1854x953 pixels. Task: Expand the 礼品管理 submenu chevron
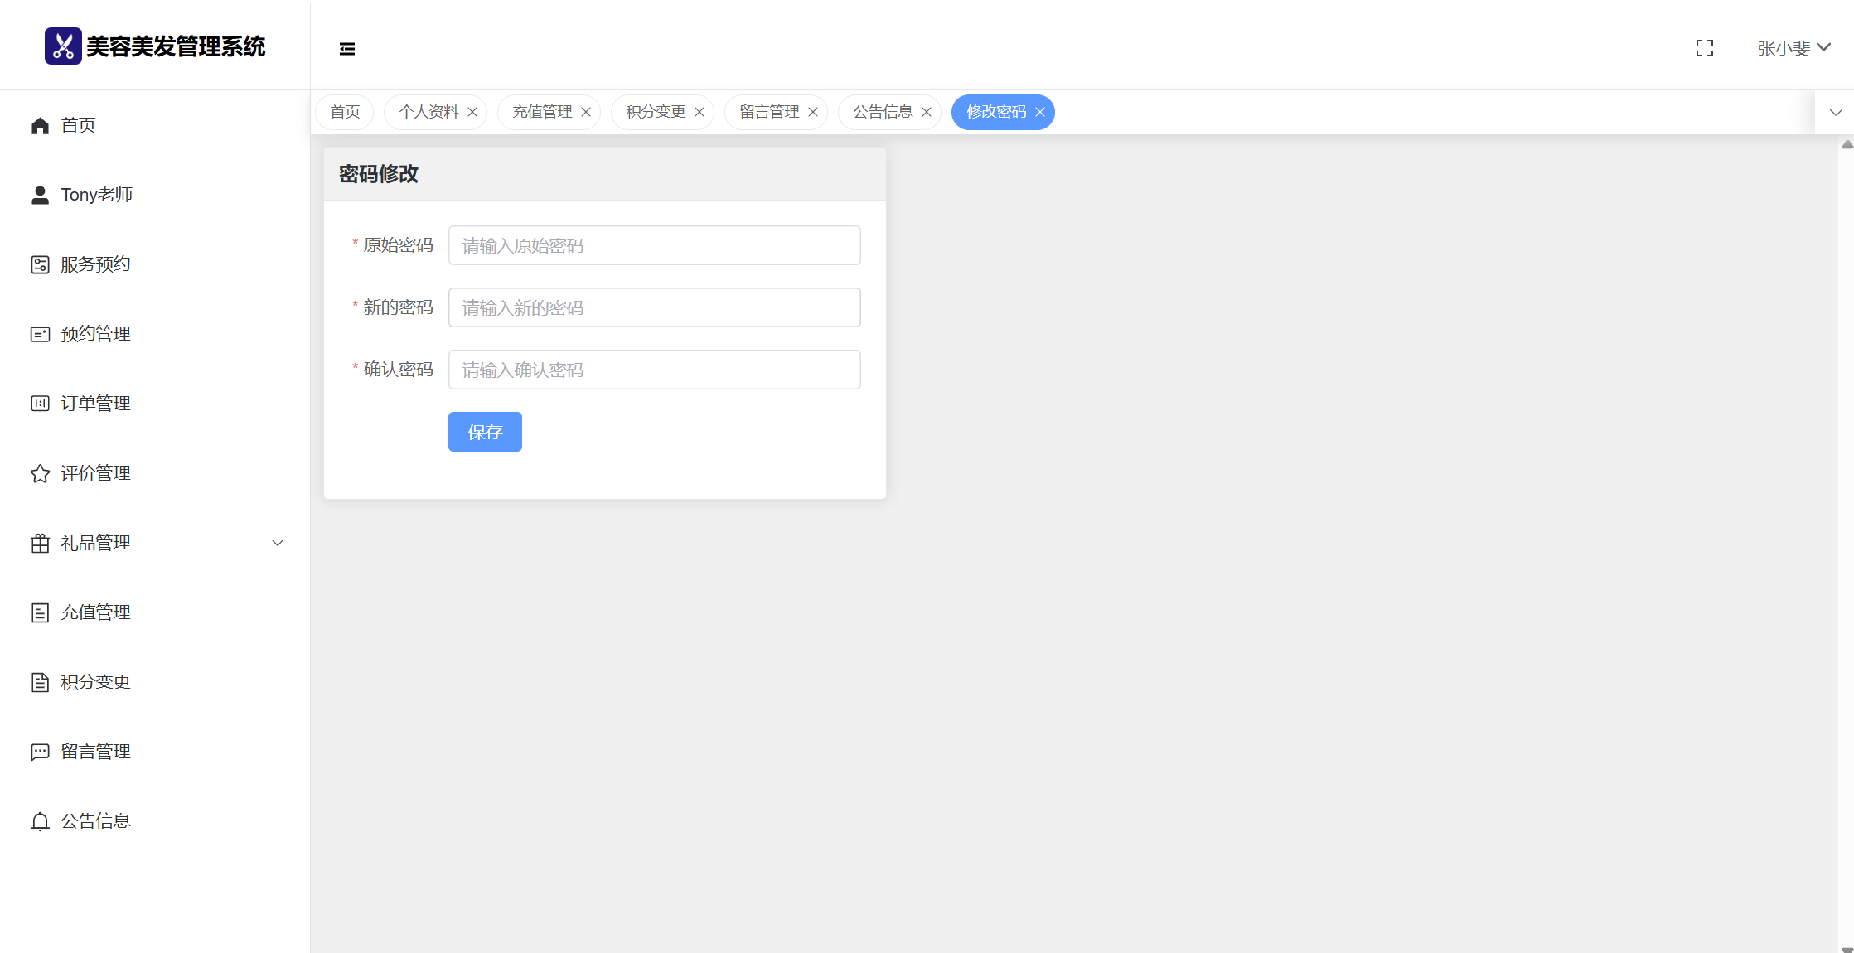tap(278, 543)
